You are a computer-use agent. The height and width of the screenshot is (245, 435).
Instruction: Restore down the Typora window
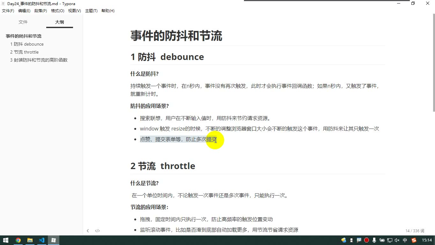click(413, 4)
